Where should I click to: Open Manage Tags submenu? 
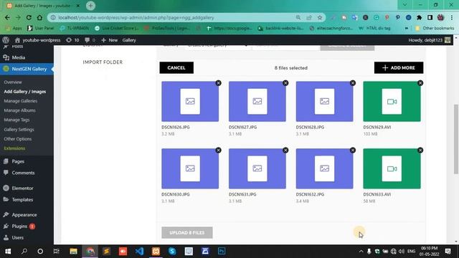[16, 120]
